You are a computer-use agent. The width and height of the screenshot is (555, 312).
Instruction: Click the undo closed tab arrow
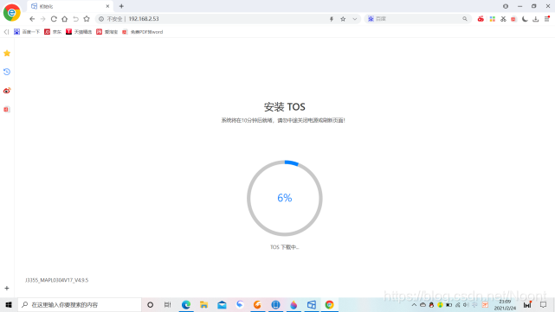click(x=75, y=19)
